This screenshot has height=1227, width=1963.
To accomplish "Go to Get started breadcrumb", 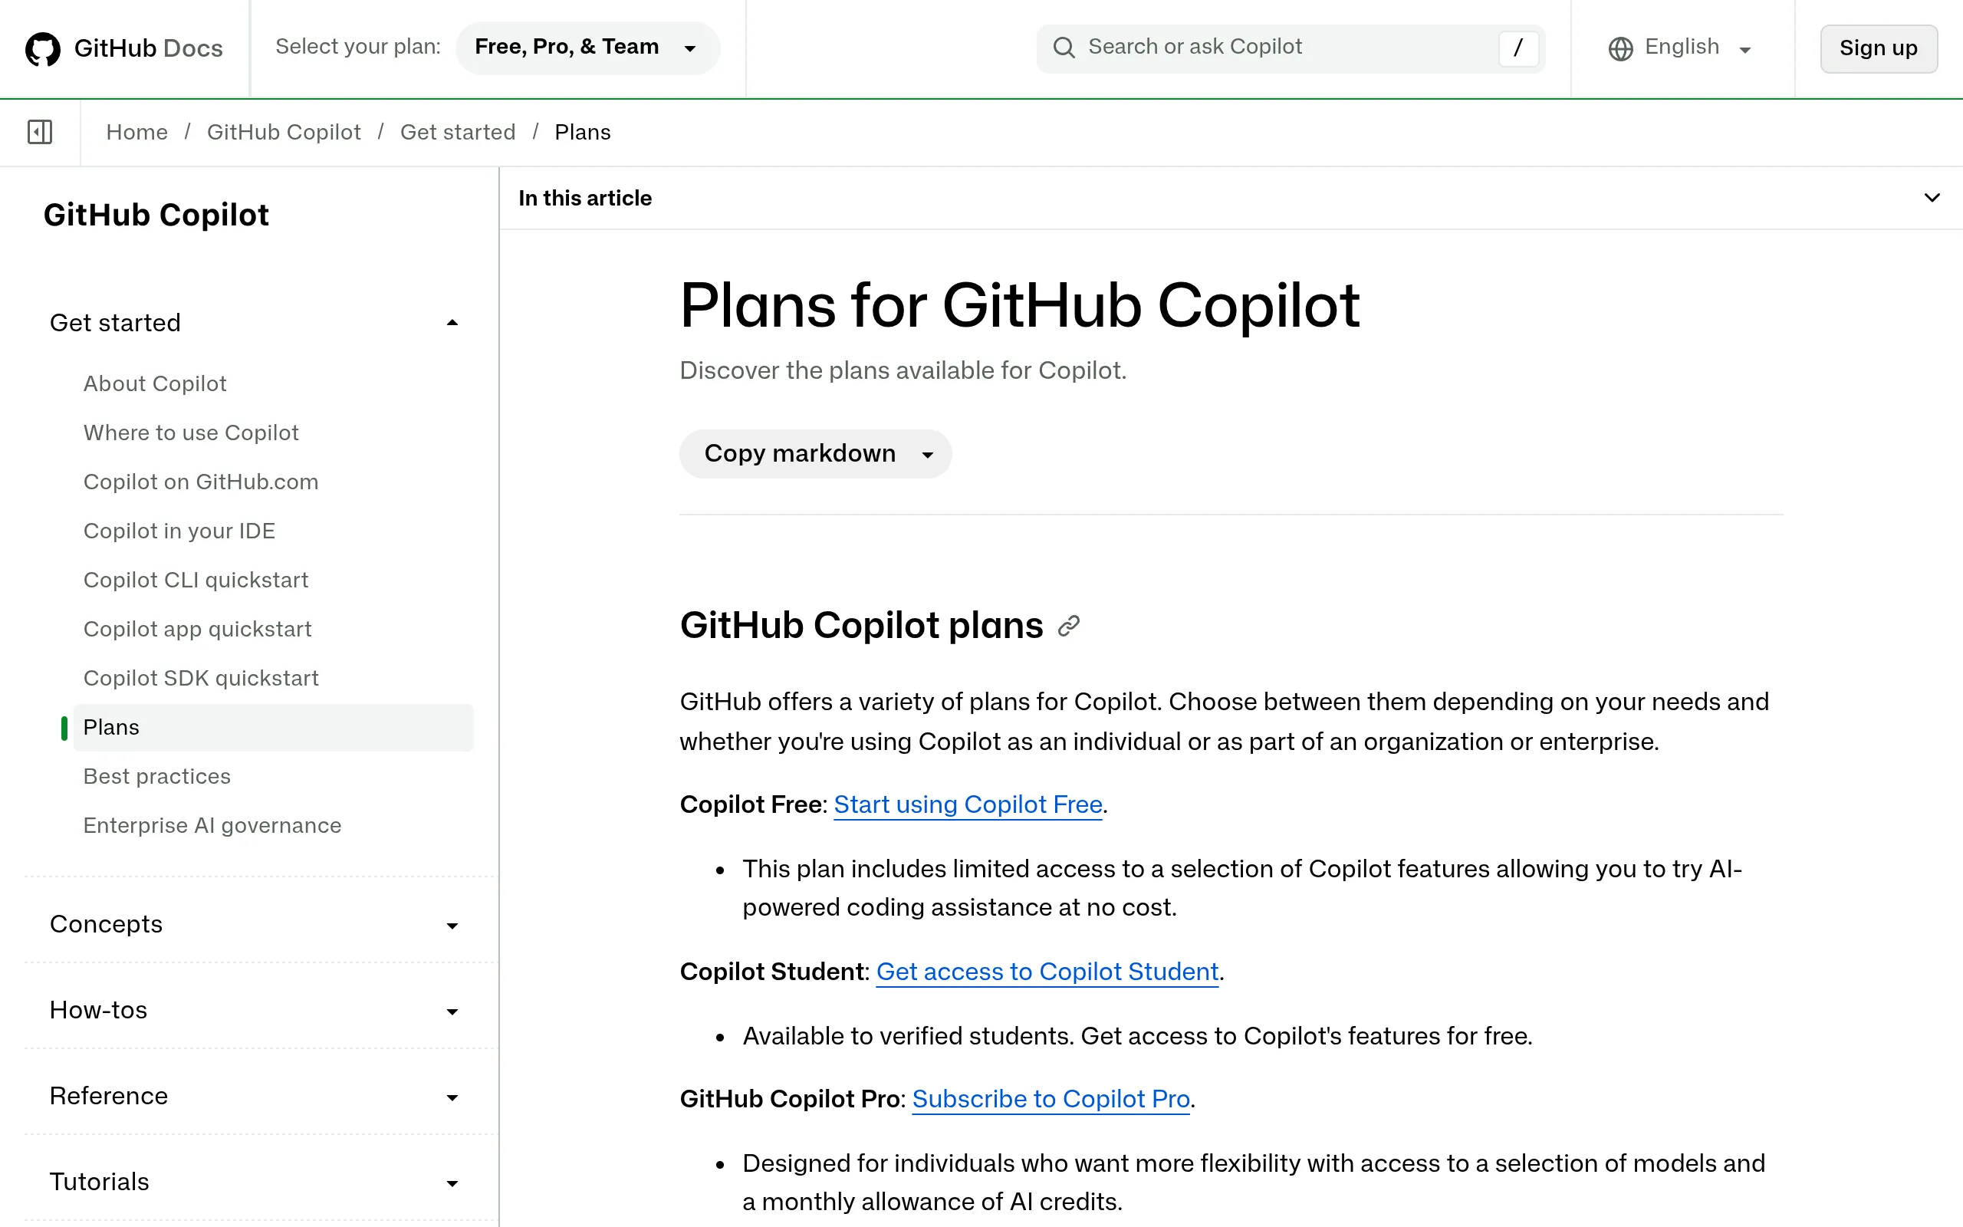I will click(x=458, y=132).
